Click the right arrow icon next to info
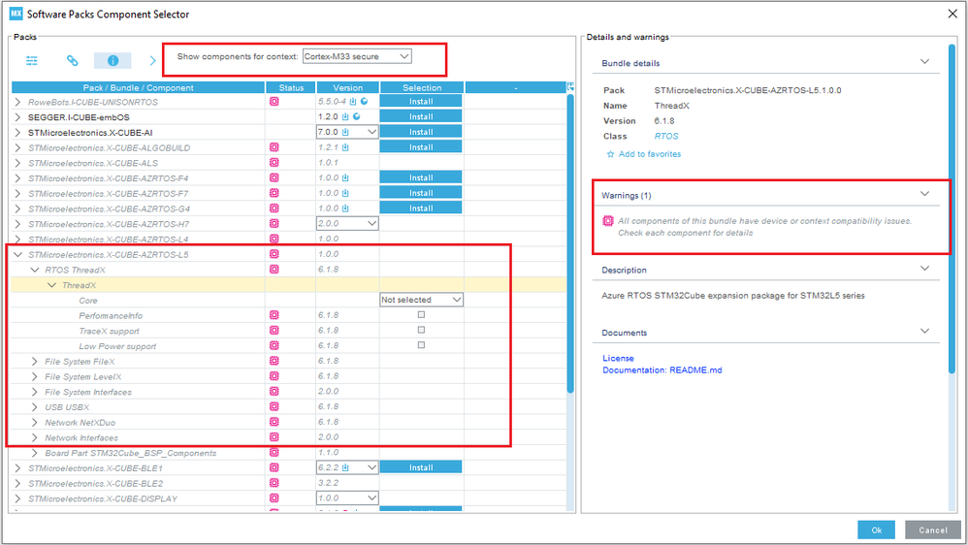Screen dimensions: 968x545 tap(152, 60)
